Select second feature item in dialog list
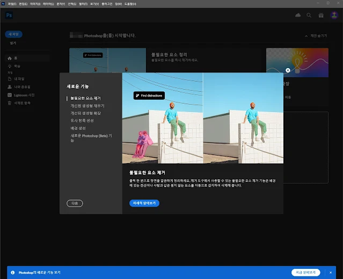343x279 pixels. pyautogui.click(x=87, y=106)
